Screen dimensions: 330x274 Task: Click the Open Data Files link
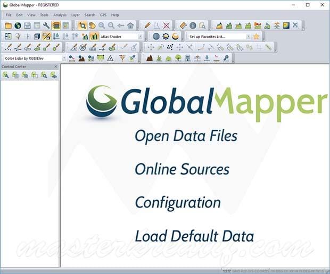click(x=186, y=136)
